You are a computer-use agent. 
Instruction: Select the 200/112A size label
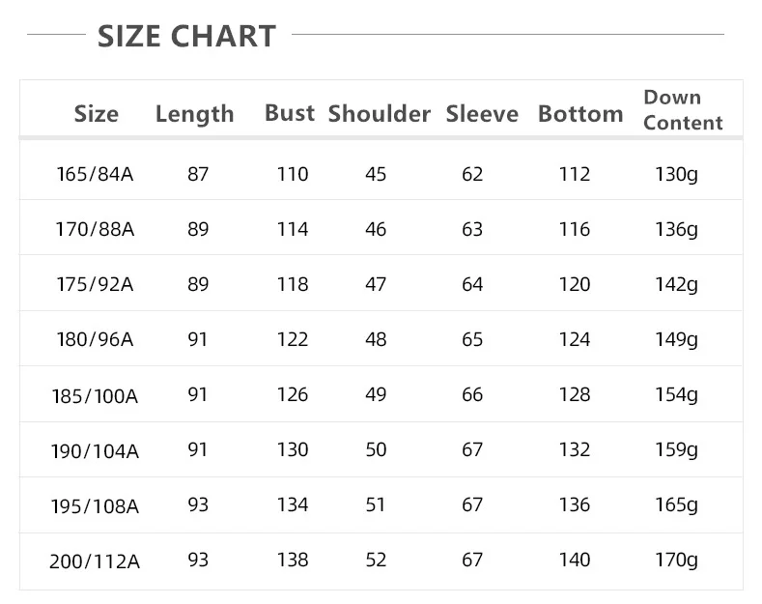click(95, 561)
